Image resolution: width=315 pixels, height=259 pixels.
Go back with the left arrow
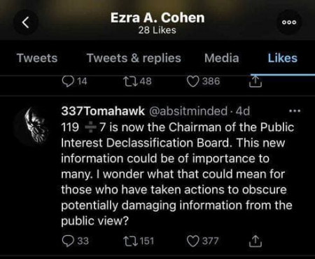[x=26, y=22]
